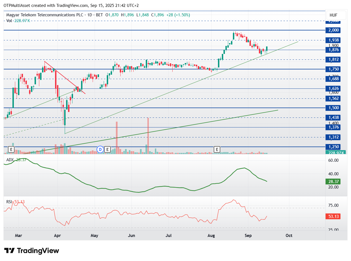Click the green 228.97K volume axis tag
The height and width of the screenshot is (261, 351).
pos(333,153)
